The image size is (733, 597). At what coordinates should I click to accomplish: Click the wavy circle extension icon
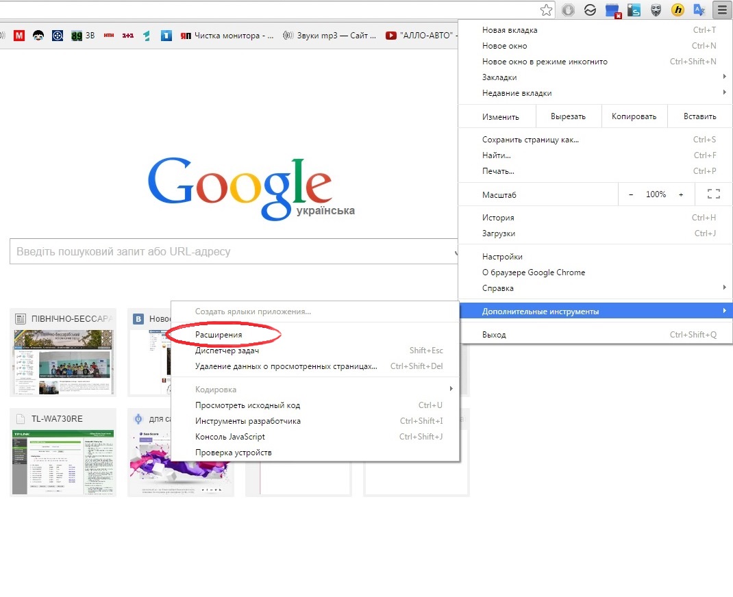pyautogui.click(x=590, y=10)
